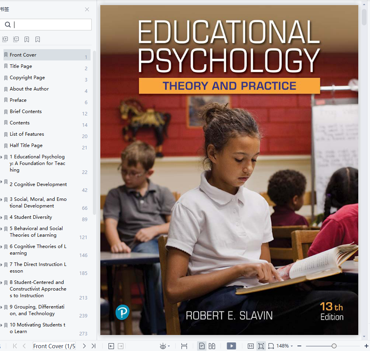Click the bookmark icon beside Half Title Page
The image size is (370, 351).
click(x=6, y=145)
